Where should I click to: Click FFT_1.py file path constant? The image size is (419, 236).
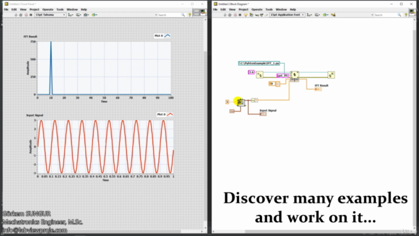(259, 64)
